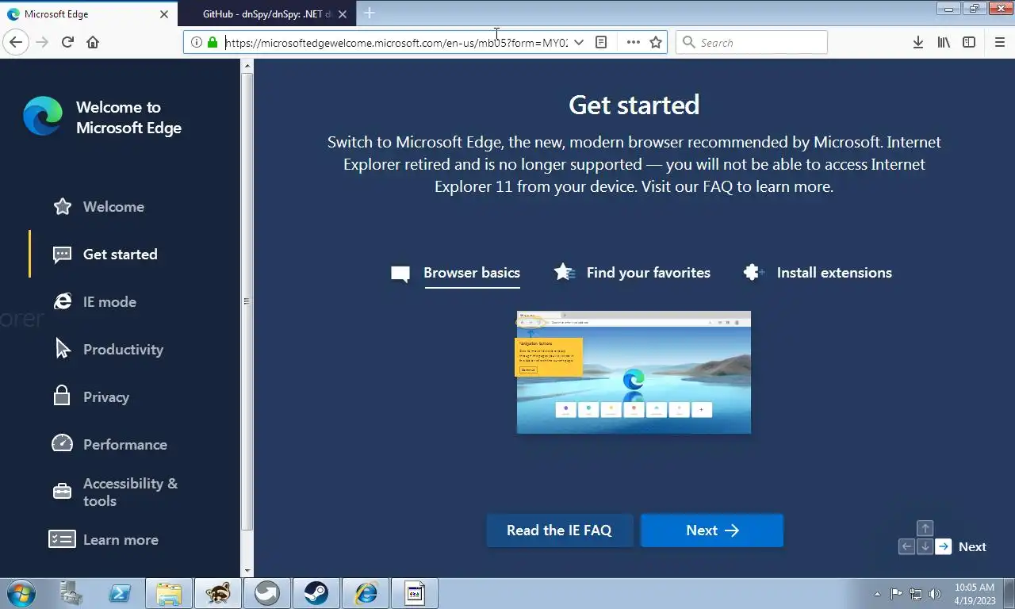Click the Productivity cursor icon

pos(63,348)
